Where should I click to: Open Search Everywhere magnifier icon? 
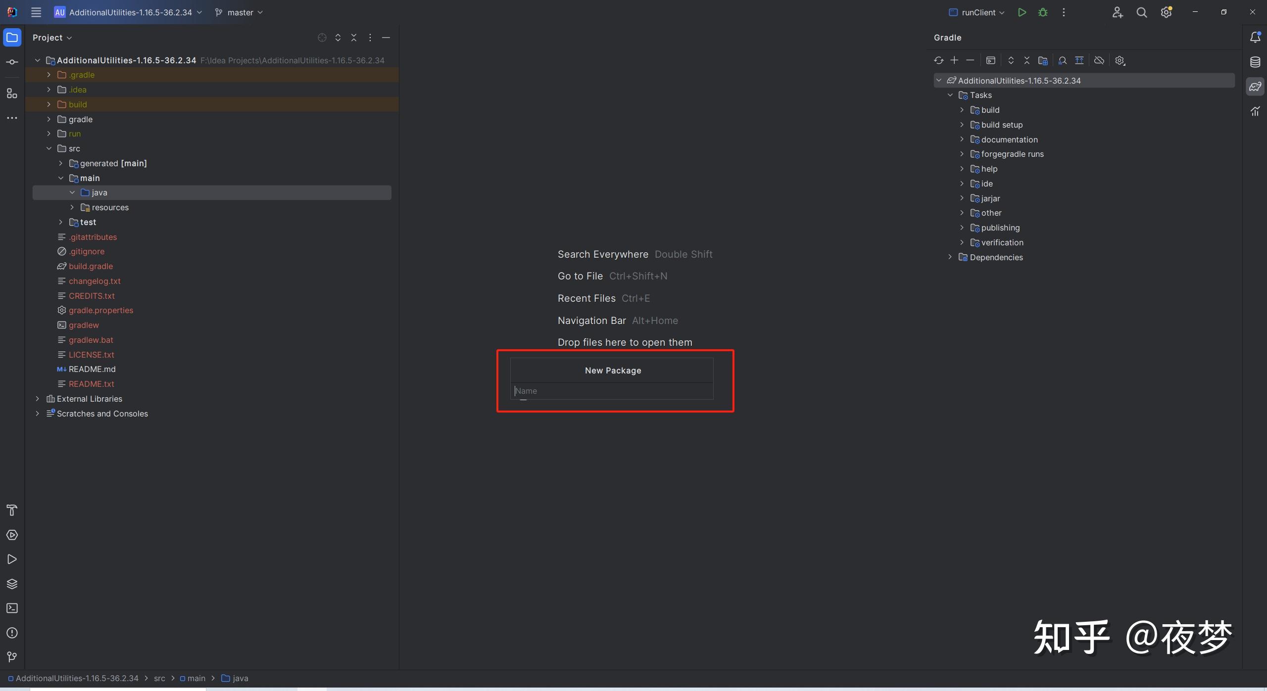1141,12
